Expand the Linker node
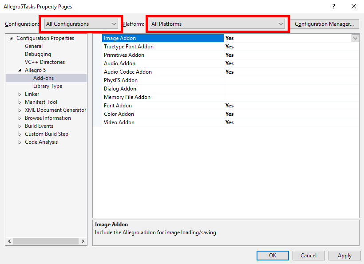Image resolution: width=364 pixels, height=264 pixels. 20,94
